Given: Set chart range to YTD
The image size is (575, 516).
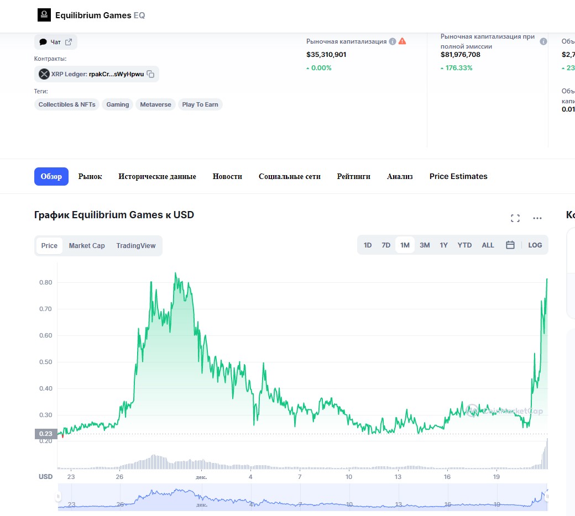Looking at the screenshot, I should [464, 245].
